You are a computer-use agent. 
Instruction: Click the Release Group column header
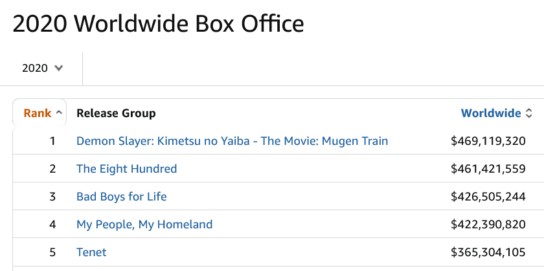point(116,113)
